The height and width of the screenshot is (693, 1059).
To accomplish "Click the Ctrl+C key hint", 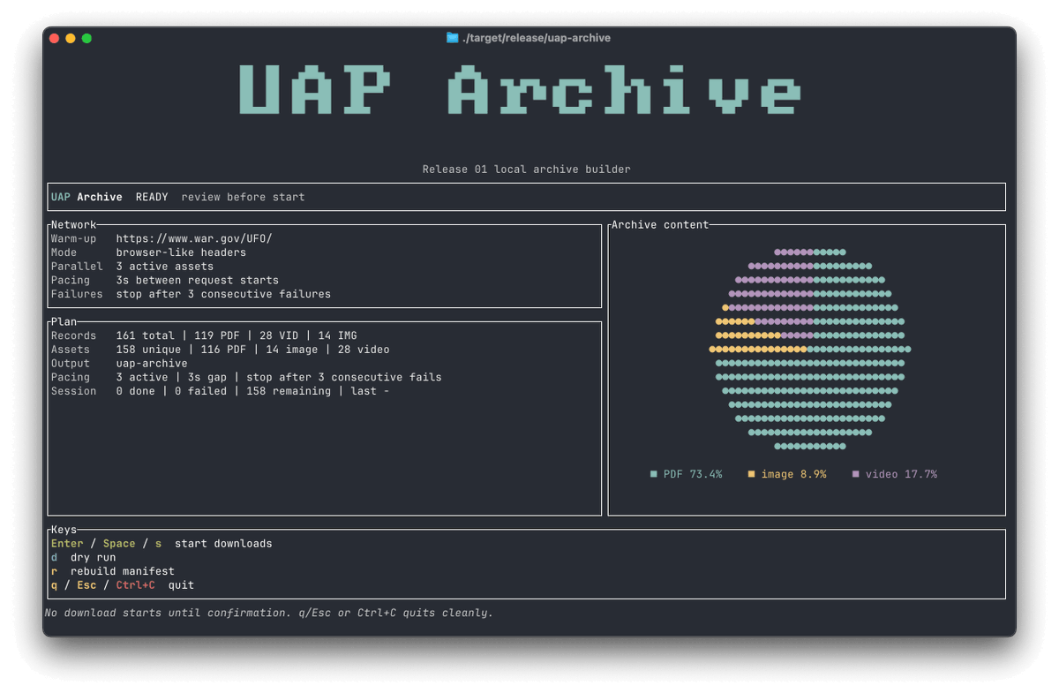I will click(x=136, y=585).
